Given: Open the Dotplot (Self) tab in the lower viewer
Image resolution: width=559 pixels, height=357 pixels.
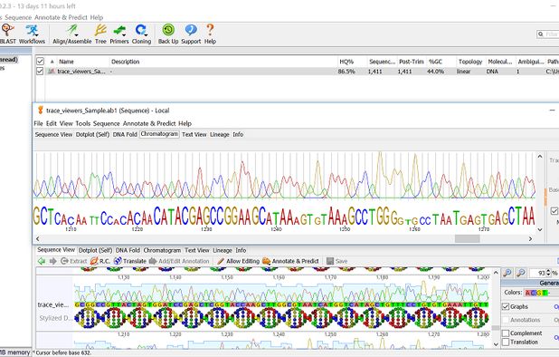Looking at the screenshot, I should point(95,250).
